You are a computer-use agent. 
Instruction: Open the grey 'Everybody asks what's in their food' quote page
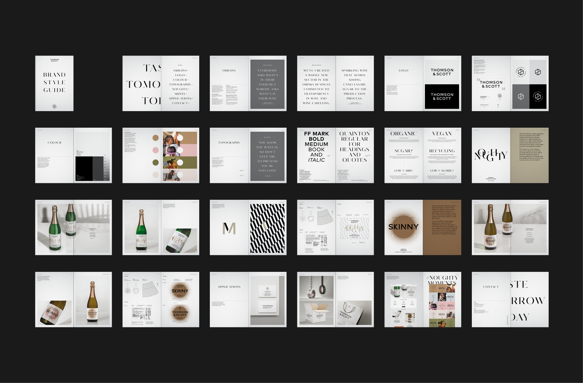pos(267,84)
